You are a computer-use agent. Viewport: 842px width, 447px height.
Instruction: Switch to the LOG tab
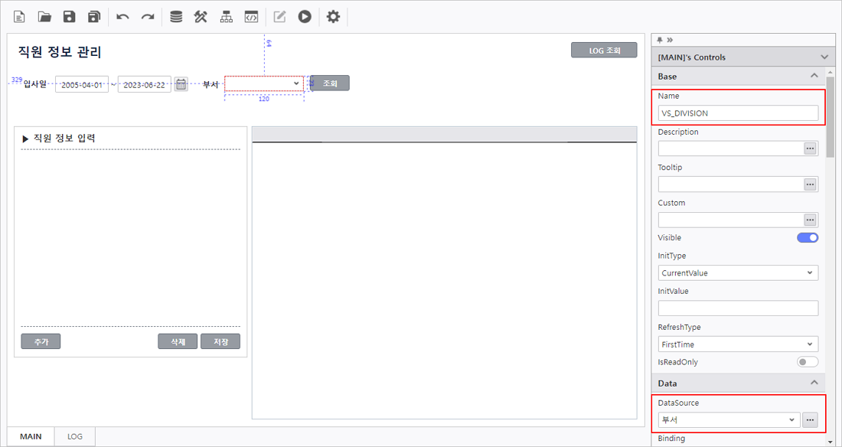(x=75, y=436)
